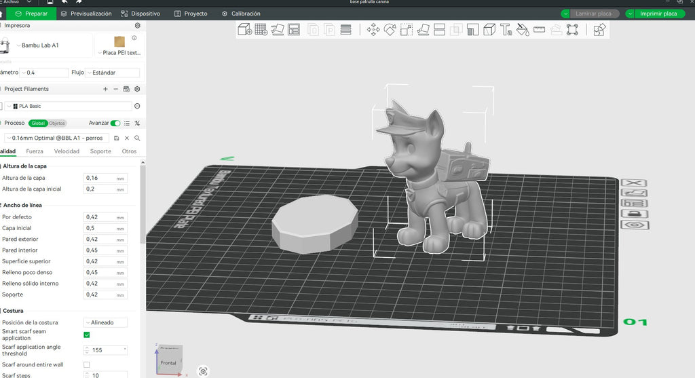Open printer settings gear icon

[x=137, y=26]
